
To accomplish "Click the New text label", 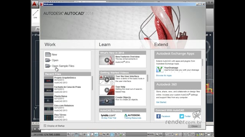I will 54,54.
